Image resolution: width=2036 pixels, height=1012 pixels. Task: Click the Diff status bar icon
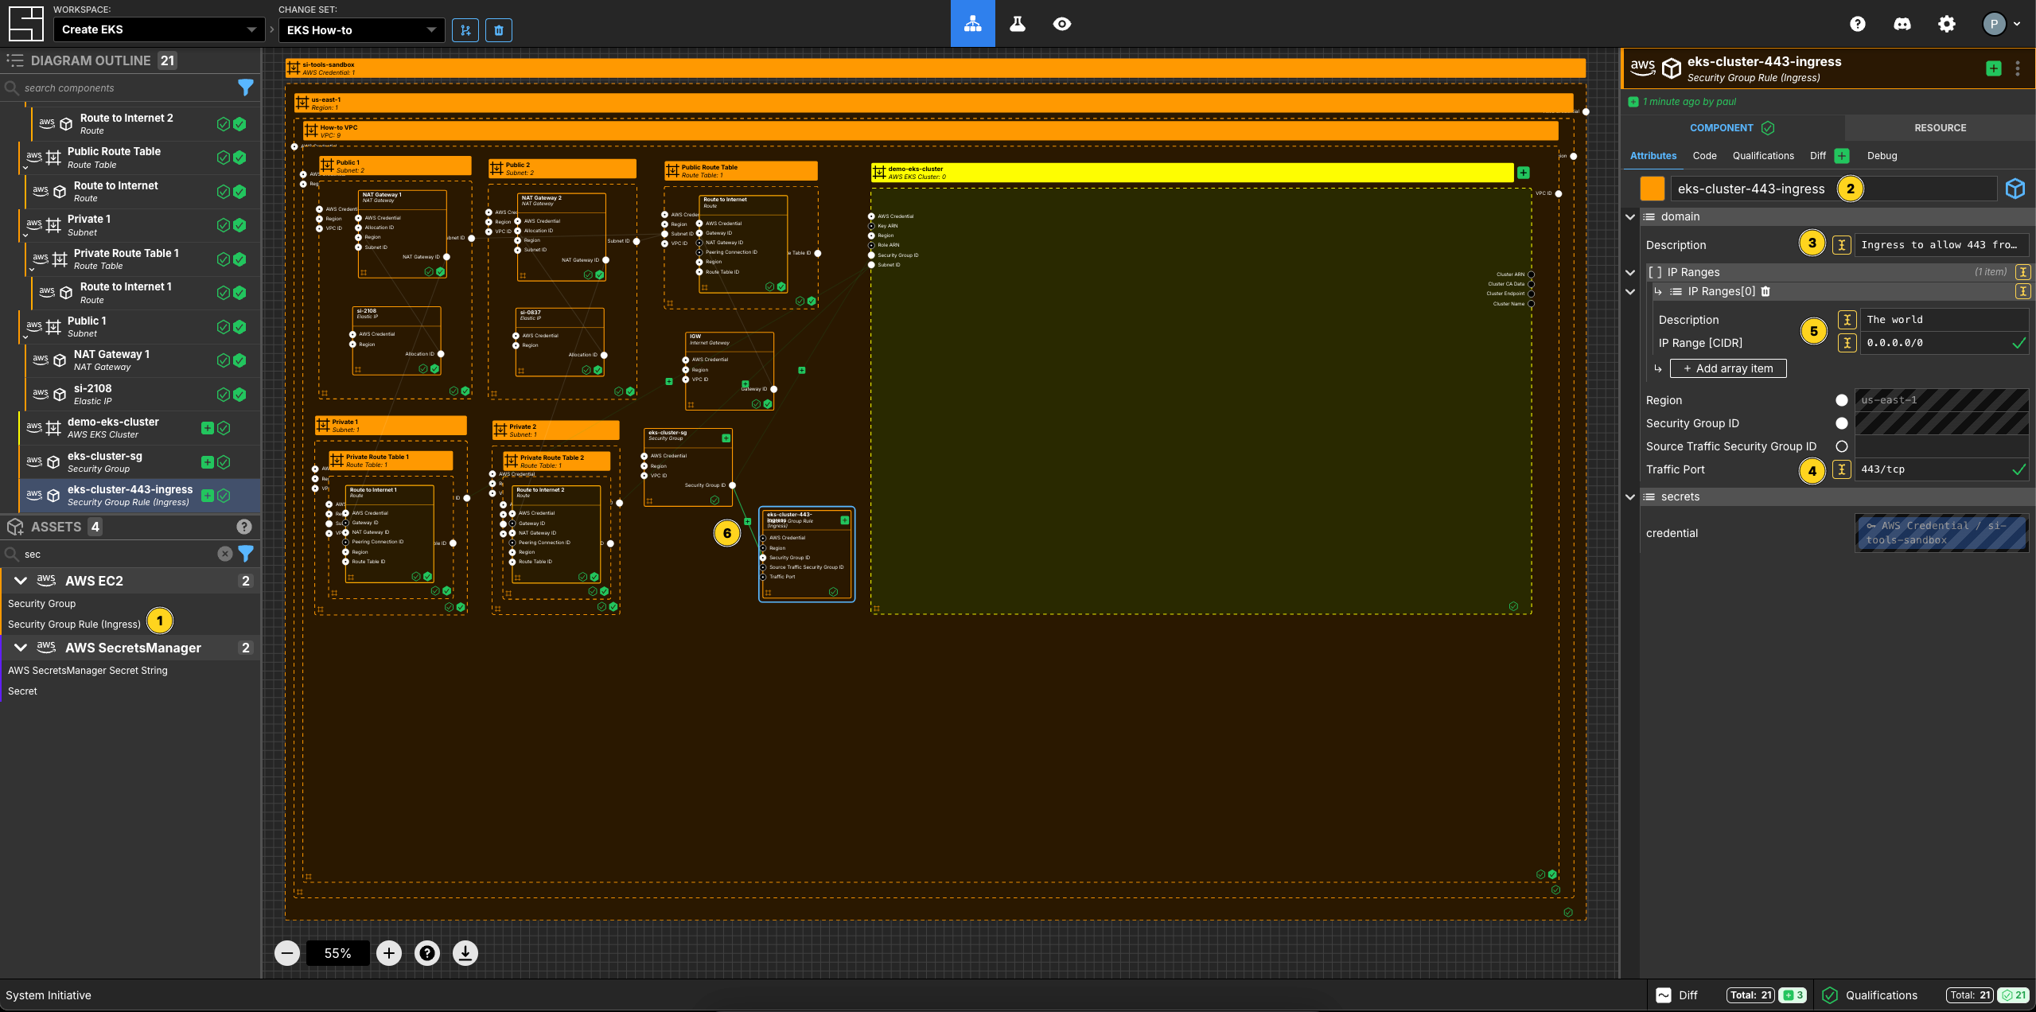point(1664,995)
